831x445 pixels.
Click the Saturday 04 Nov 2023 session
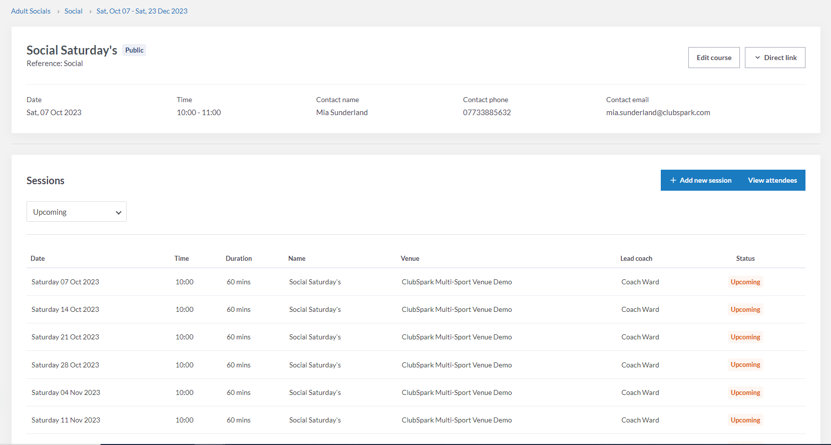point(66,392)
